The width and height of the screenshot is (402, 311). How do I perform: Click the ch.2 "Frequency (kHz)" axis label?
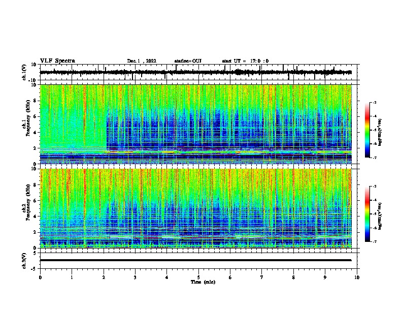point(28,202)
